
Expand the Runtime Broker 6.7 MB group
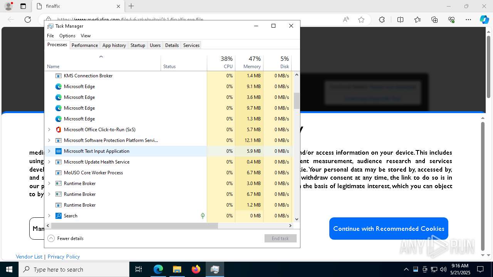(49, 194)
